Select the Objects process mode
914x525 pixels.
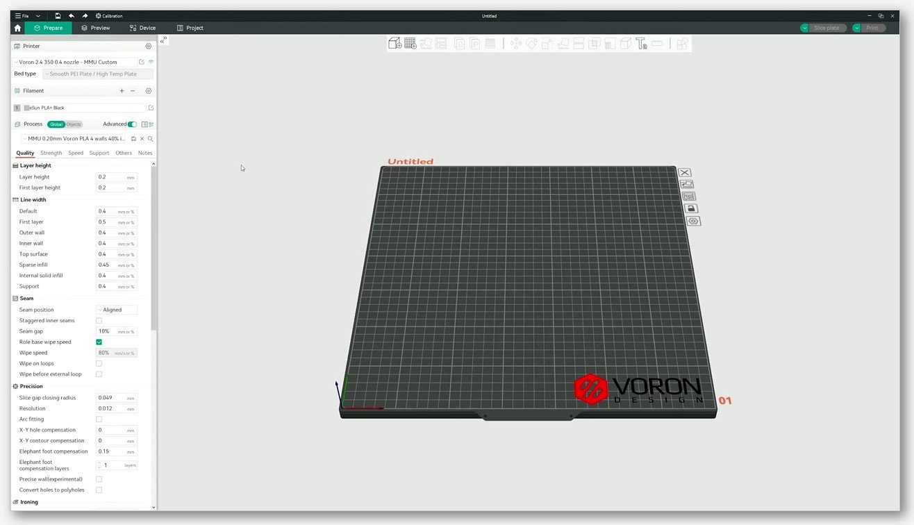point(74,124)
